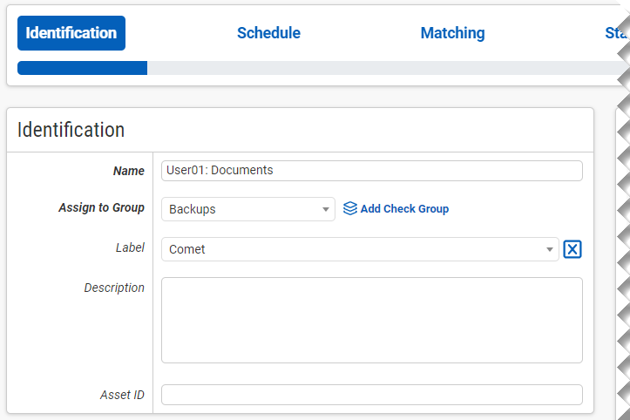Click the Identification panel heading
630x420 pixels.
[71, 130]
